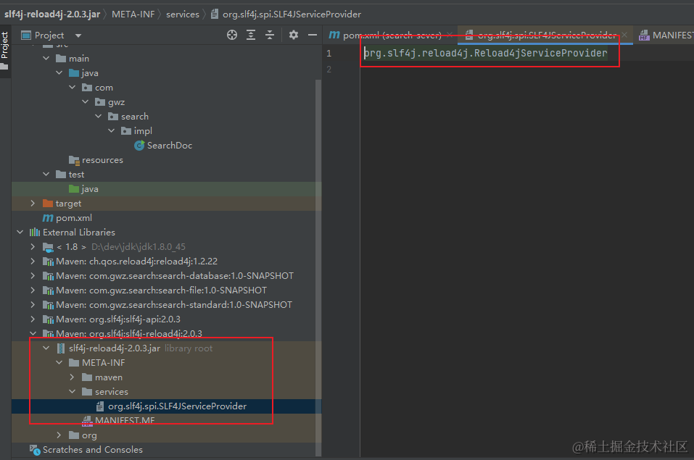This screenshot has height=460, width=694.
Task: Click line number 2 in editor gutter
Action: pos(329,69)
